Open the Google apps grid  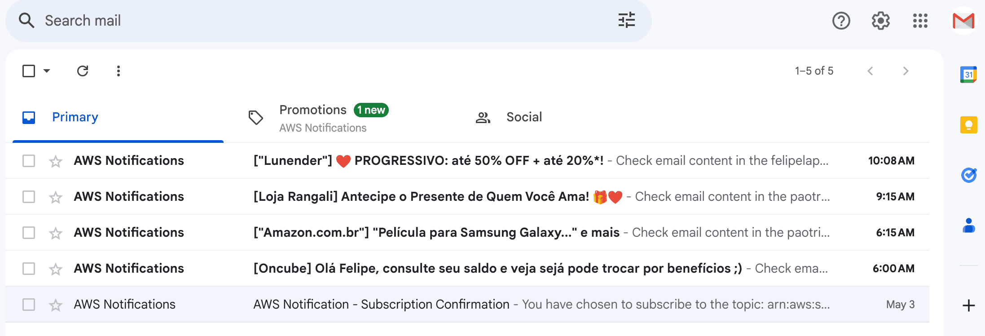[x=920, y=21]
